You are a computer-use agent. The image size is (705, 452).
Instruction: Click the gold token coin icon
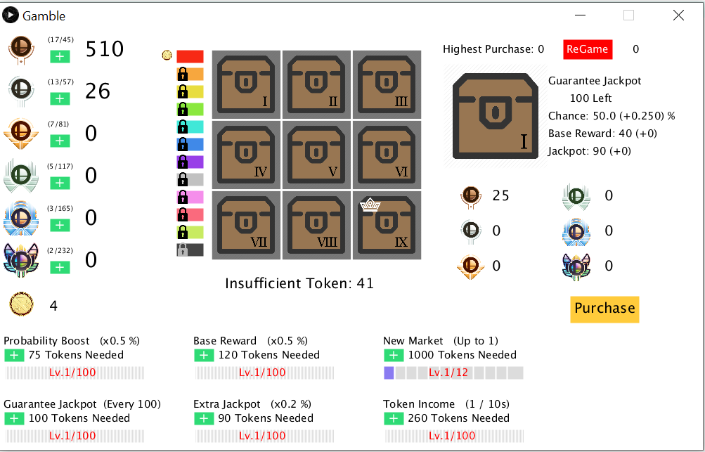coord(21,304)
